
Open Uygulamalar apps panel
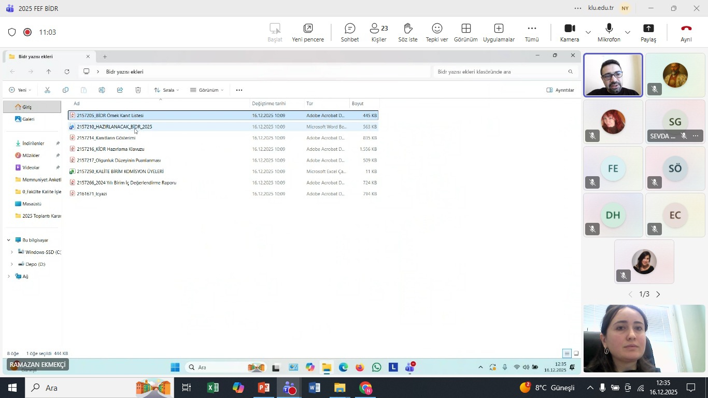[499, 32]
